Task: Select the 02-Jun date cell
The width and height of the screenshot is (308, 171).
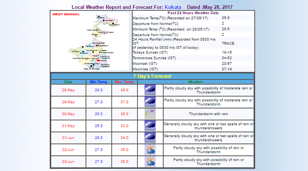Action: click(x=68, y=150)
